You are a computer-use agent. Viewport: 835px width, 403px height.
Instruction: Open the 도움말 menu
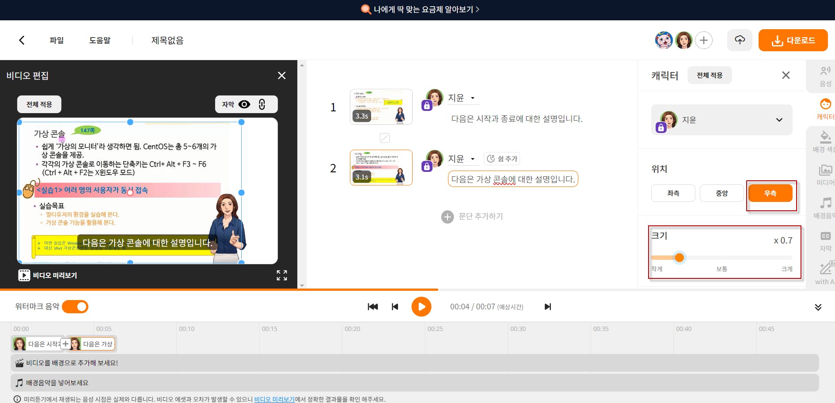(x=100, y=40)
